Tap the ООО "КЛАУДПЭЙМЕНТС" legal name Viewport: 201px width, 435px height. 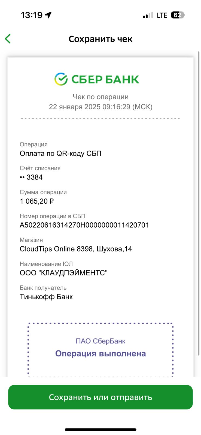[64, 273]
